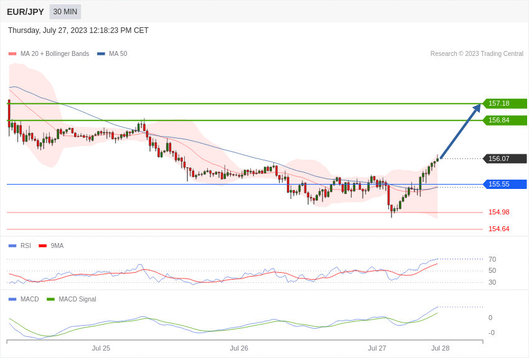Click the 156.07 current price tag
529x358 pixels.
point(505,158)
